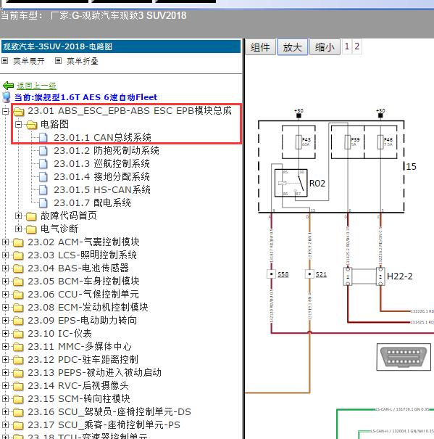Click splice point S21 in diagram

coord(309,274)
